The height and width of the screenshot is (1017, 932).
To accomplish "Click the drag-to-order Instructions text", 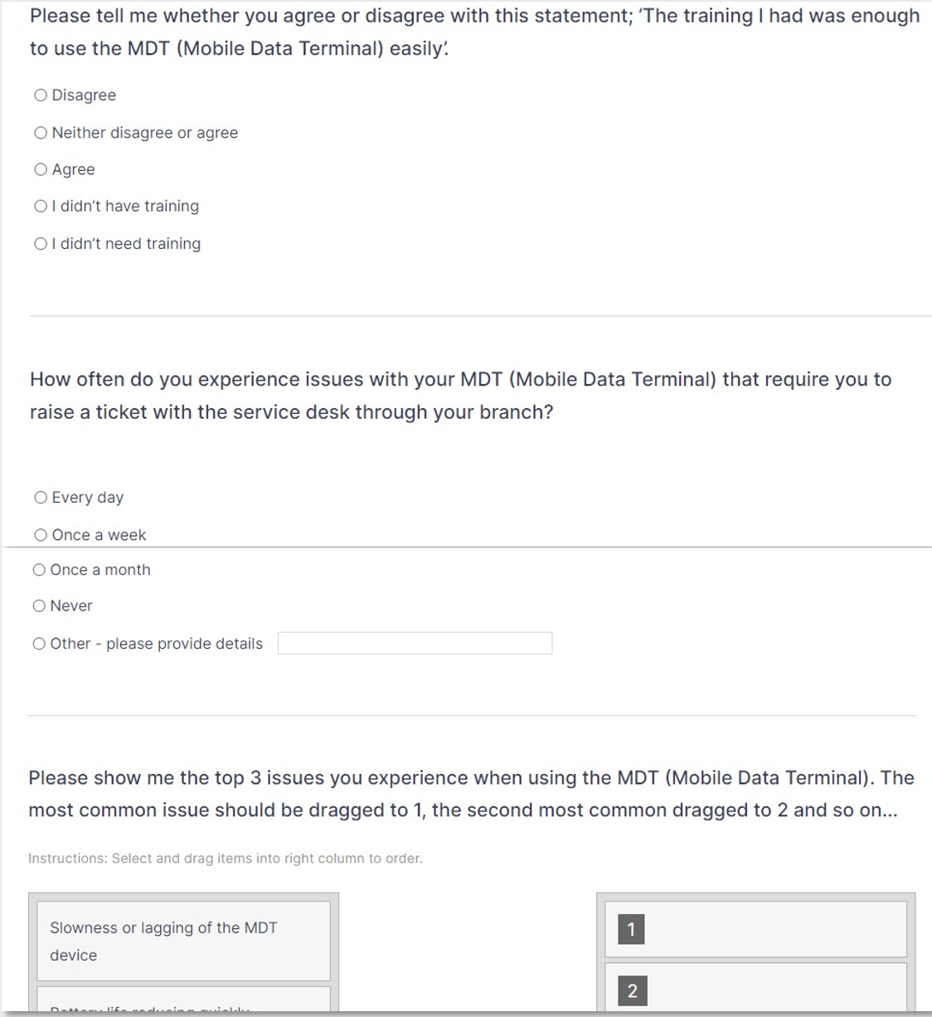I will [226, 859].
